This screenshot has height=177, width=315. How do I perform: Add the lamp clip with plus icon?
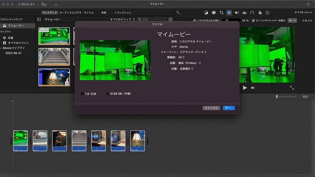[x=67, y=83]
